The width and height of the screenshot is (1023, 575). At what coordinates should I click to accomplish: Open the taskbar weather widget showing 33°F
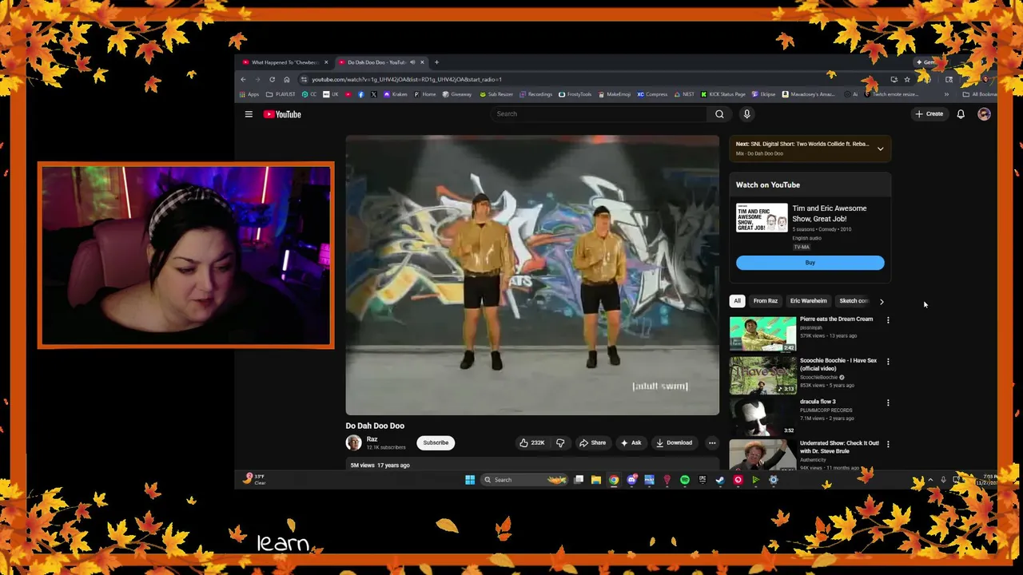tap(255, 479)
